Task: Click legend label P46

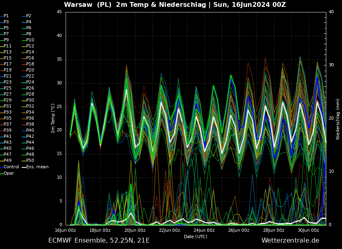Action: (x=30, y=149)
